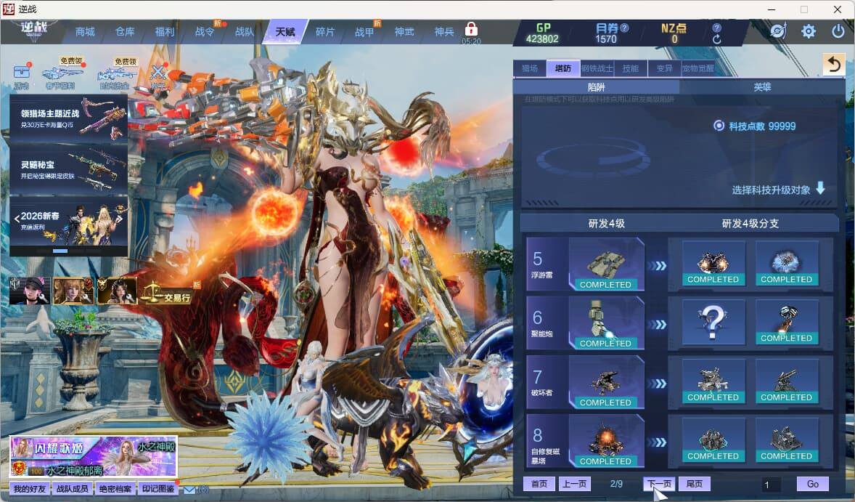Click the 选择科技升级对象 down arrow
The width and height of the screenshot is (855, 502).
(820, 189)
